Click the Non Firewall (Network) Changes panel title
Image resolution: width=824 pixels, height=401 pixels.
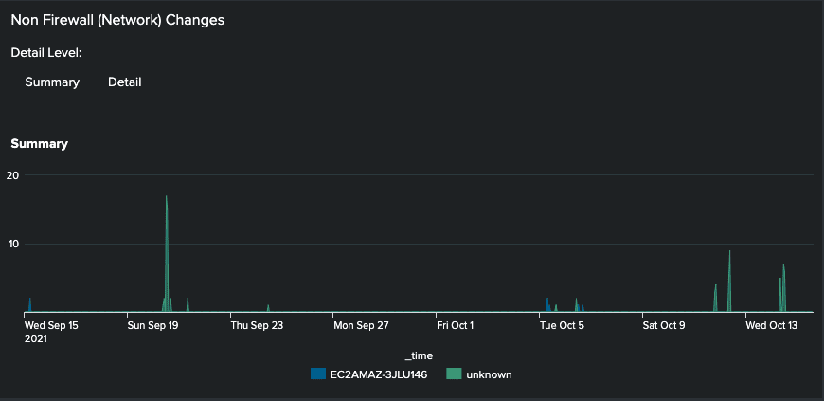tap(117, 20)
